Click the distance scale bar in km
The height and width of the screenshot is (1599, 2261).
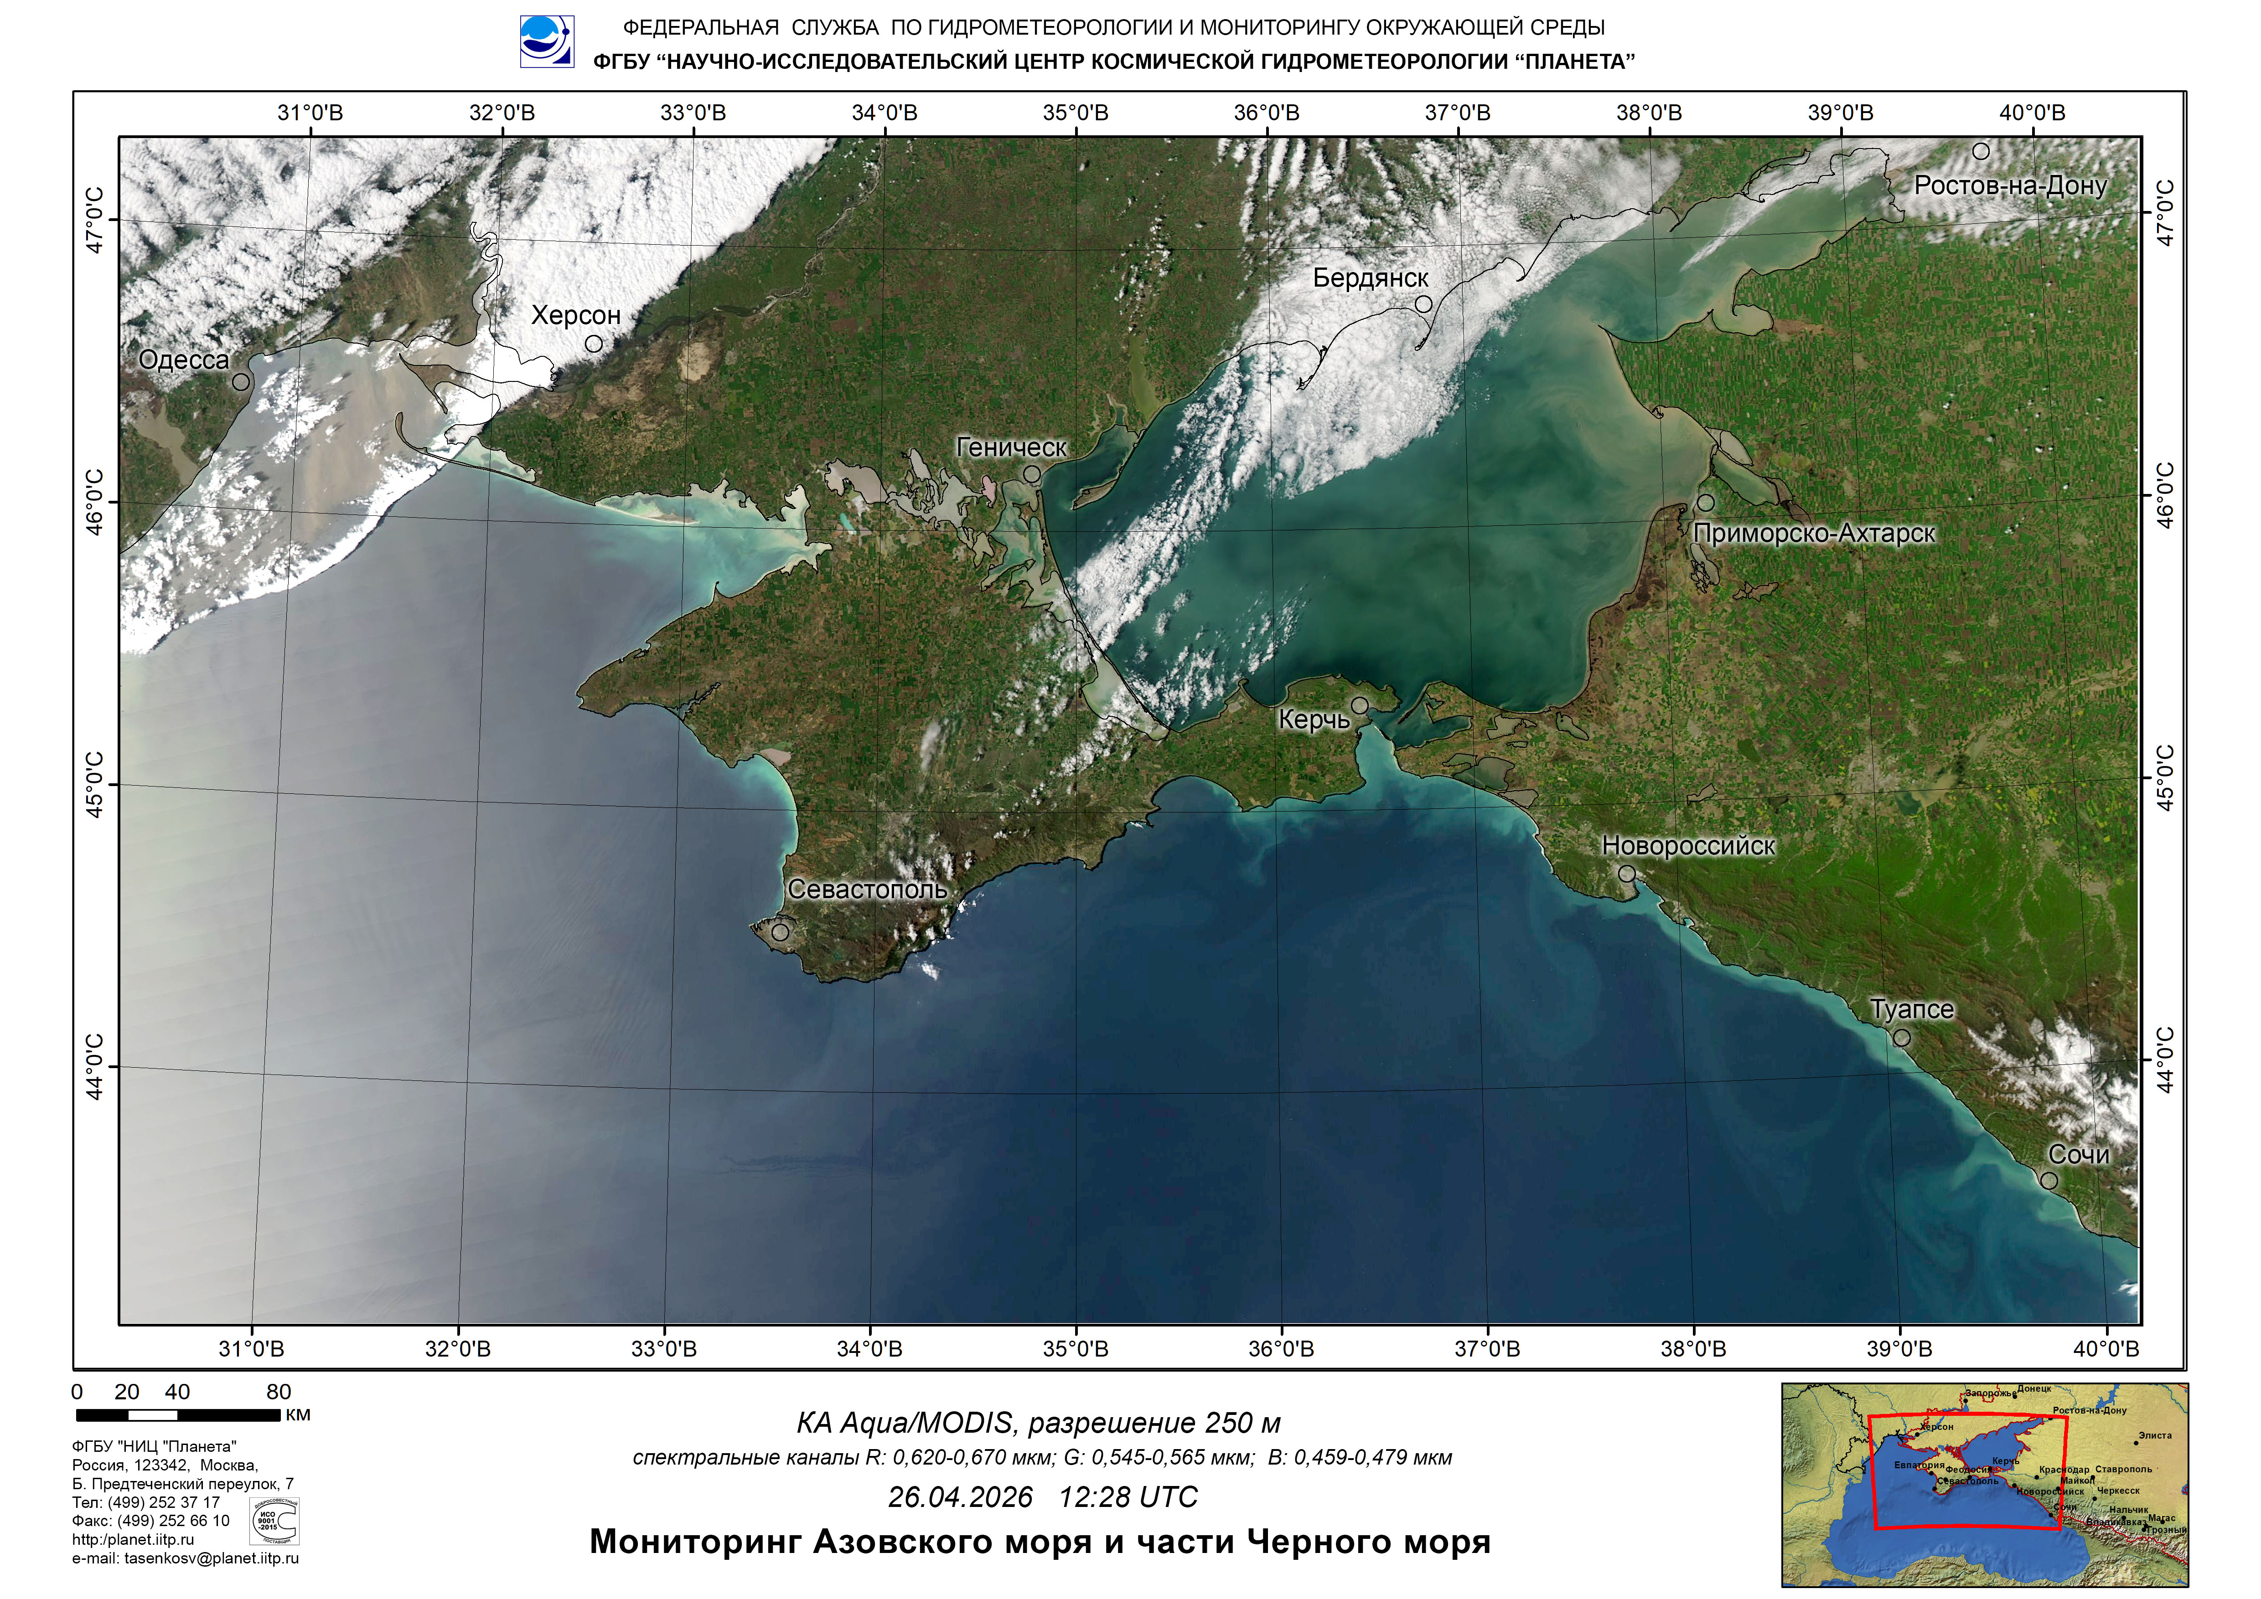[x=177, y=1416]
